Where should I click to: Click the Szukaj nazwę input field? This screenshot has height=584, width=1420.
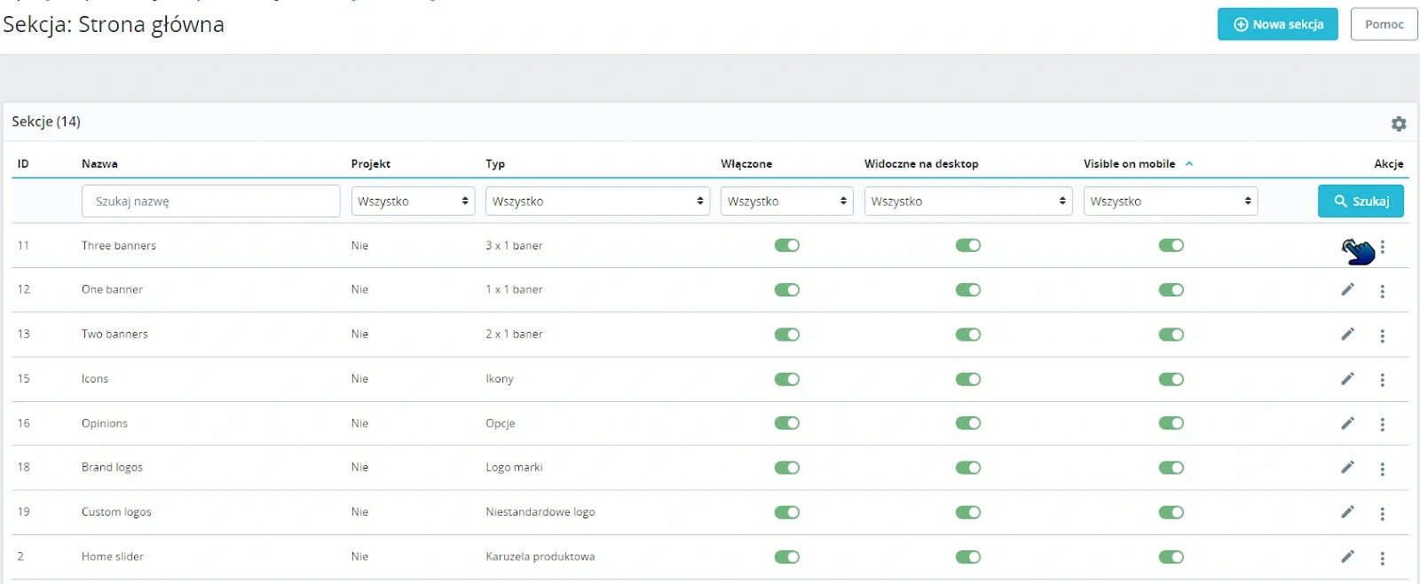(210, 201)
